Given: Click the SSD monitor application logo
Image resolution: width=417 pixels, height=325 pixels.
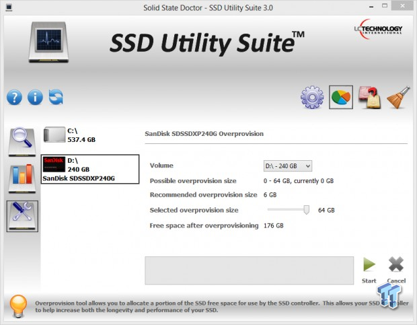Looking at the screenshot, I should 48,42.
